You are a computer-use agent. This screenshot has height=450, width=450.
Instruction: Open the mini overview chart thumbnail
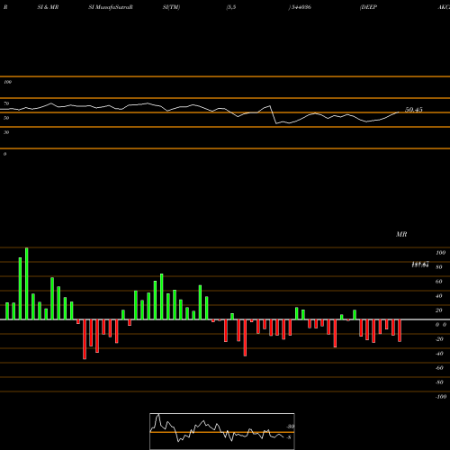click(x=222, y=431)
